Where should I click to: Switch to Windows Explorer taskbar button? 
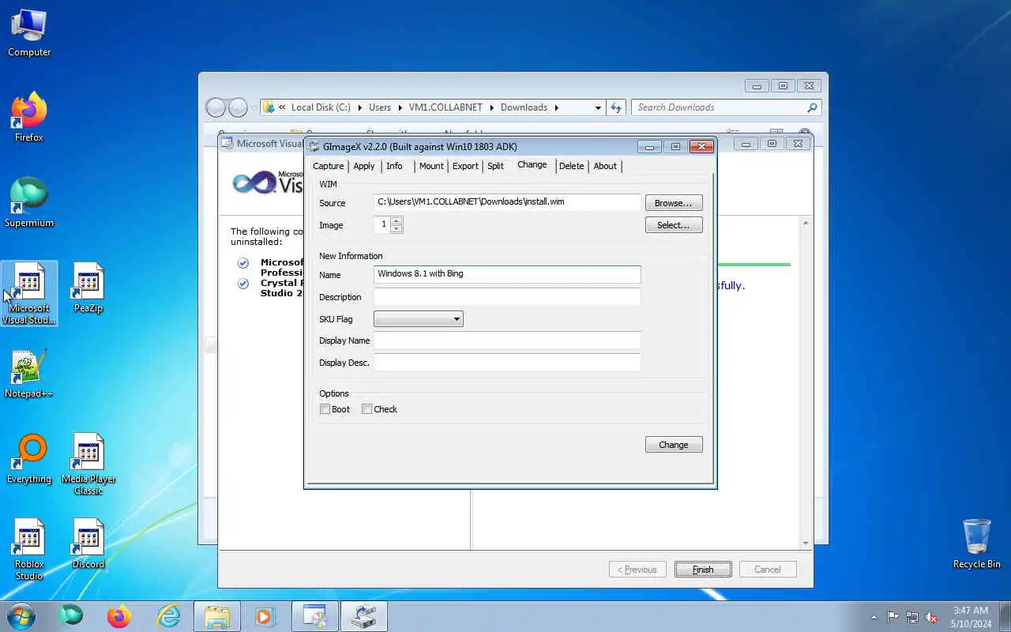pyautogui.click(x=217, y=616)
